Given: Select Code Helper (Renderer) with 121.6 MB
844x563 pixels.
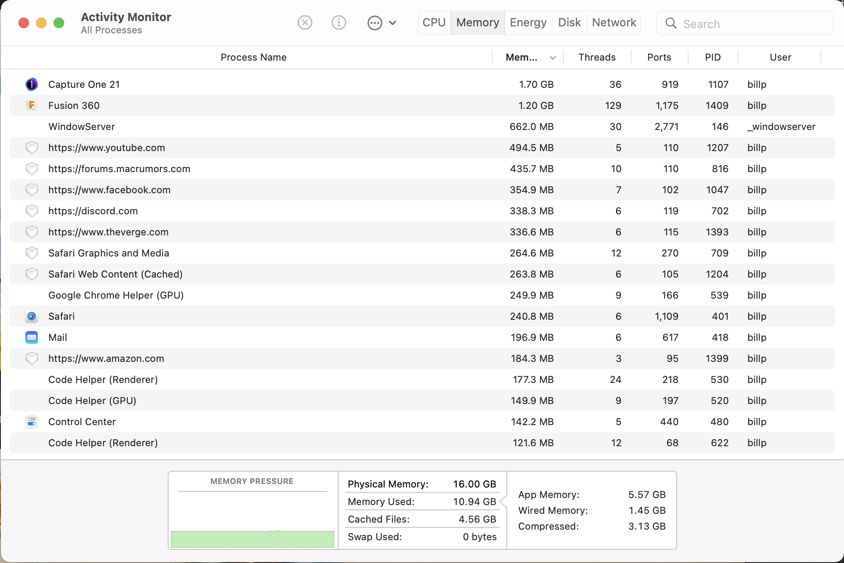Looking at the screenshot, I should point(422,443).
